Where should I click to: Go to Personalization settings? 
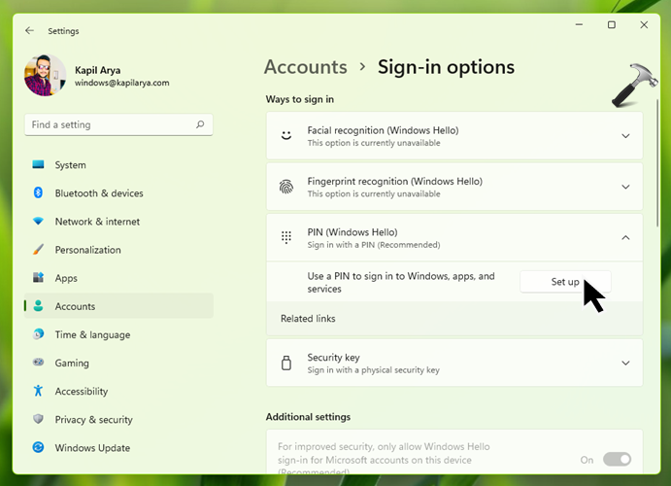pos(87,250)
